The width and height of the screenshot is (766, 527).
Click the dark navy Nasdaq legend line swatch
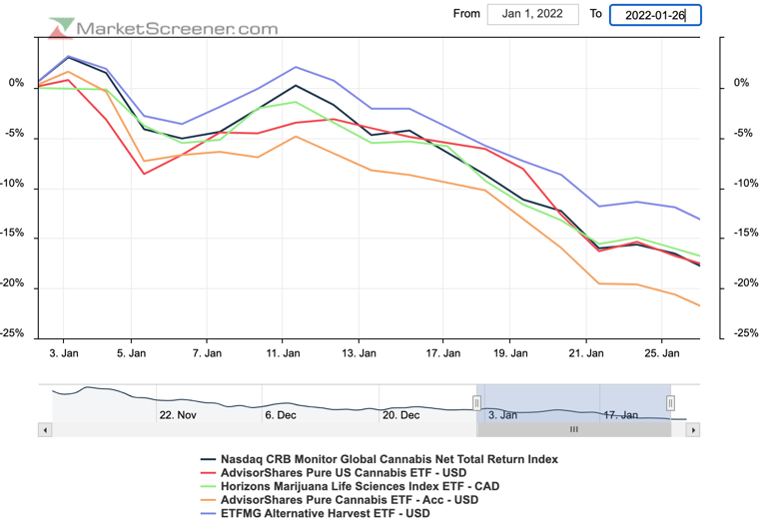point(208,459)
